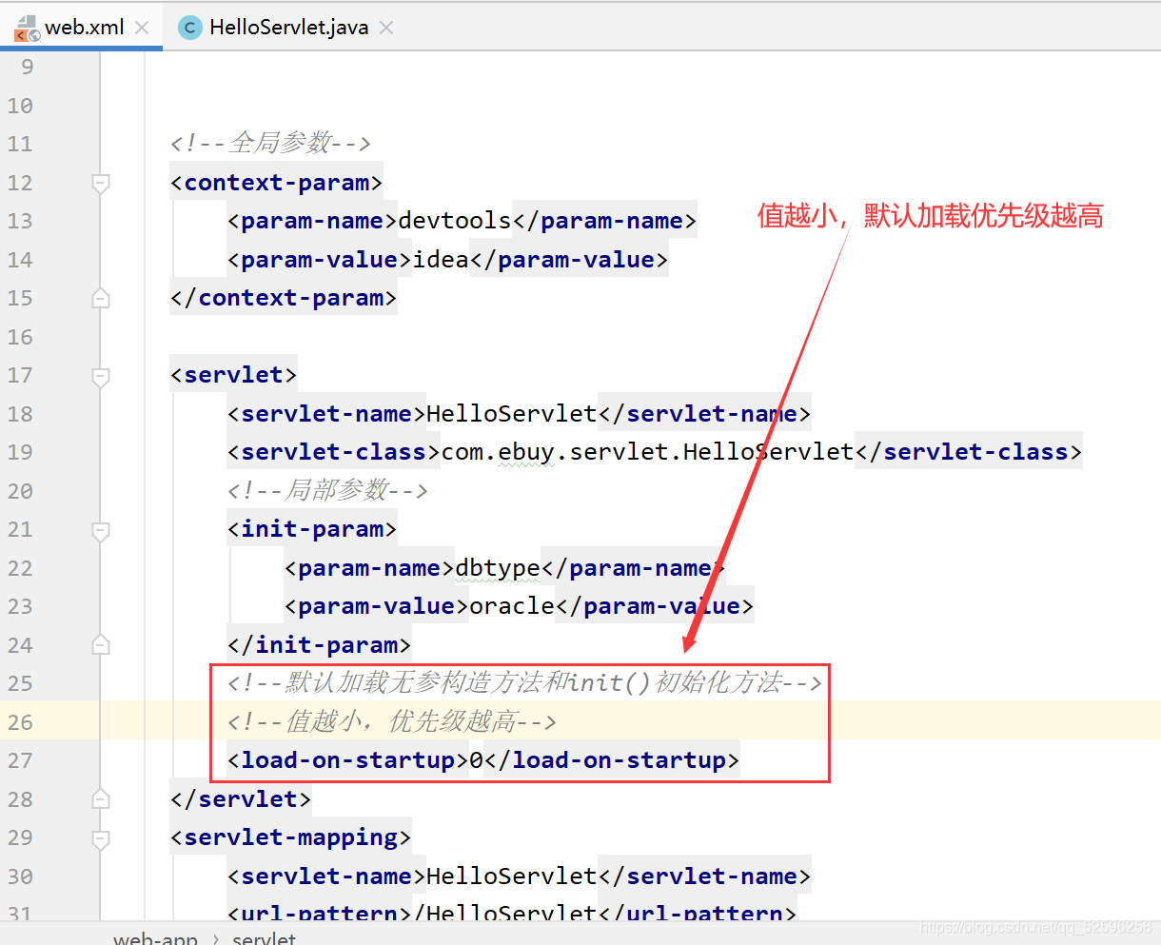Click the closing init-param tag
The image size is (1161, 945).
pos(319,645)
